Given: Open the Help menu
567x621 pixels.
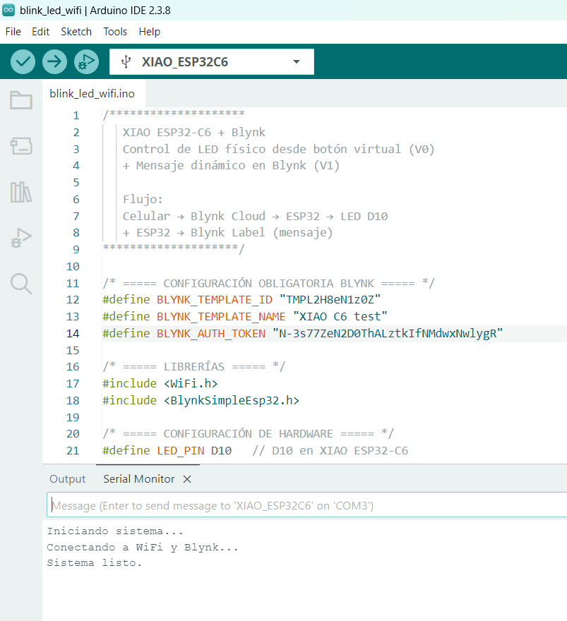Looking at the screenshot, I should point(150,32).
